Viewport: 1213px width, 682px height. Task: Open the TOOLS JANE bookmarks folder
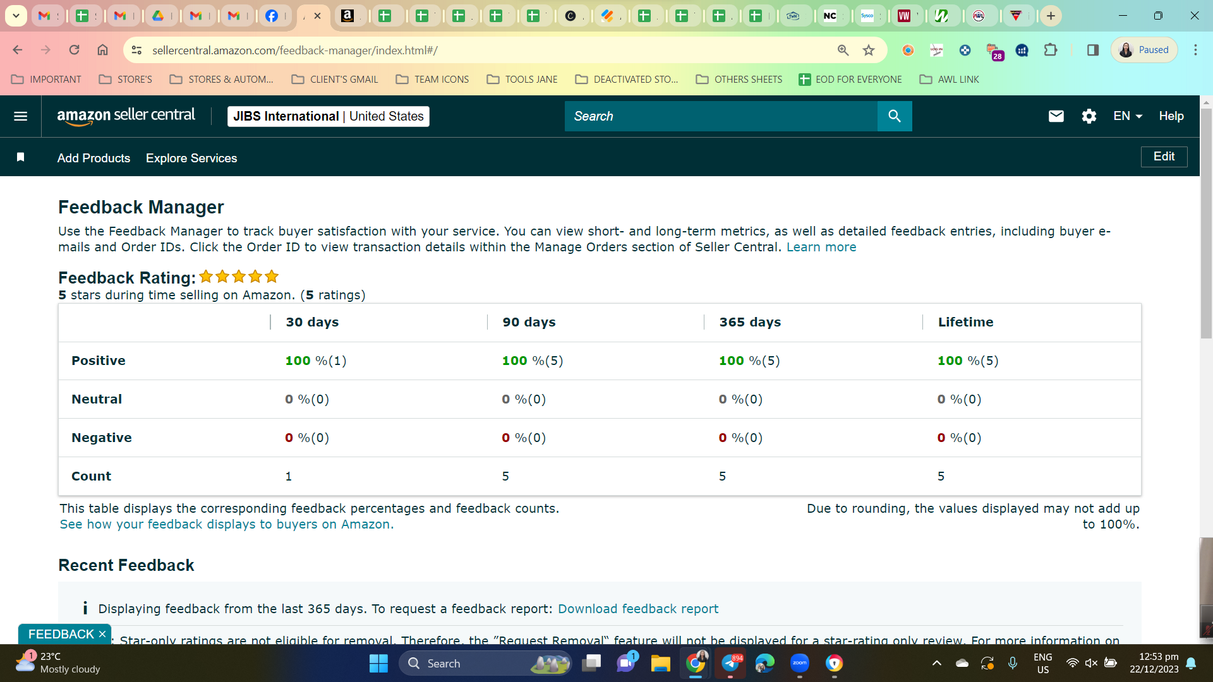coord(522,80)
